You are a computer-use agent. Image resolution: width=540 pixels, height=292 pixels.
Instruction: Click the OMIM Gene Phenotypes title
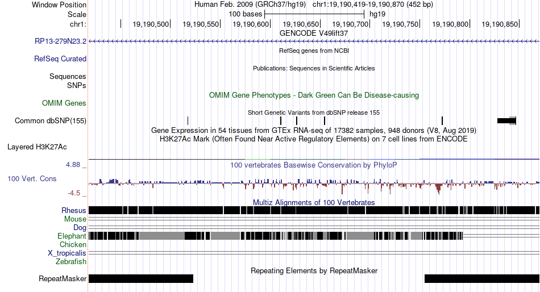314,95
